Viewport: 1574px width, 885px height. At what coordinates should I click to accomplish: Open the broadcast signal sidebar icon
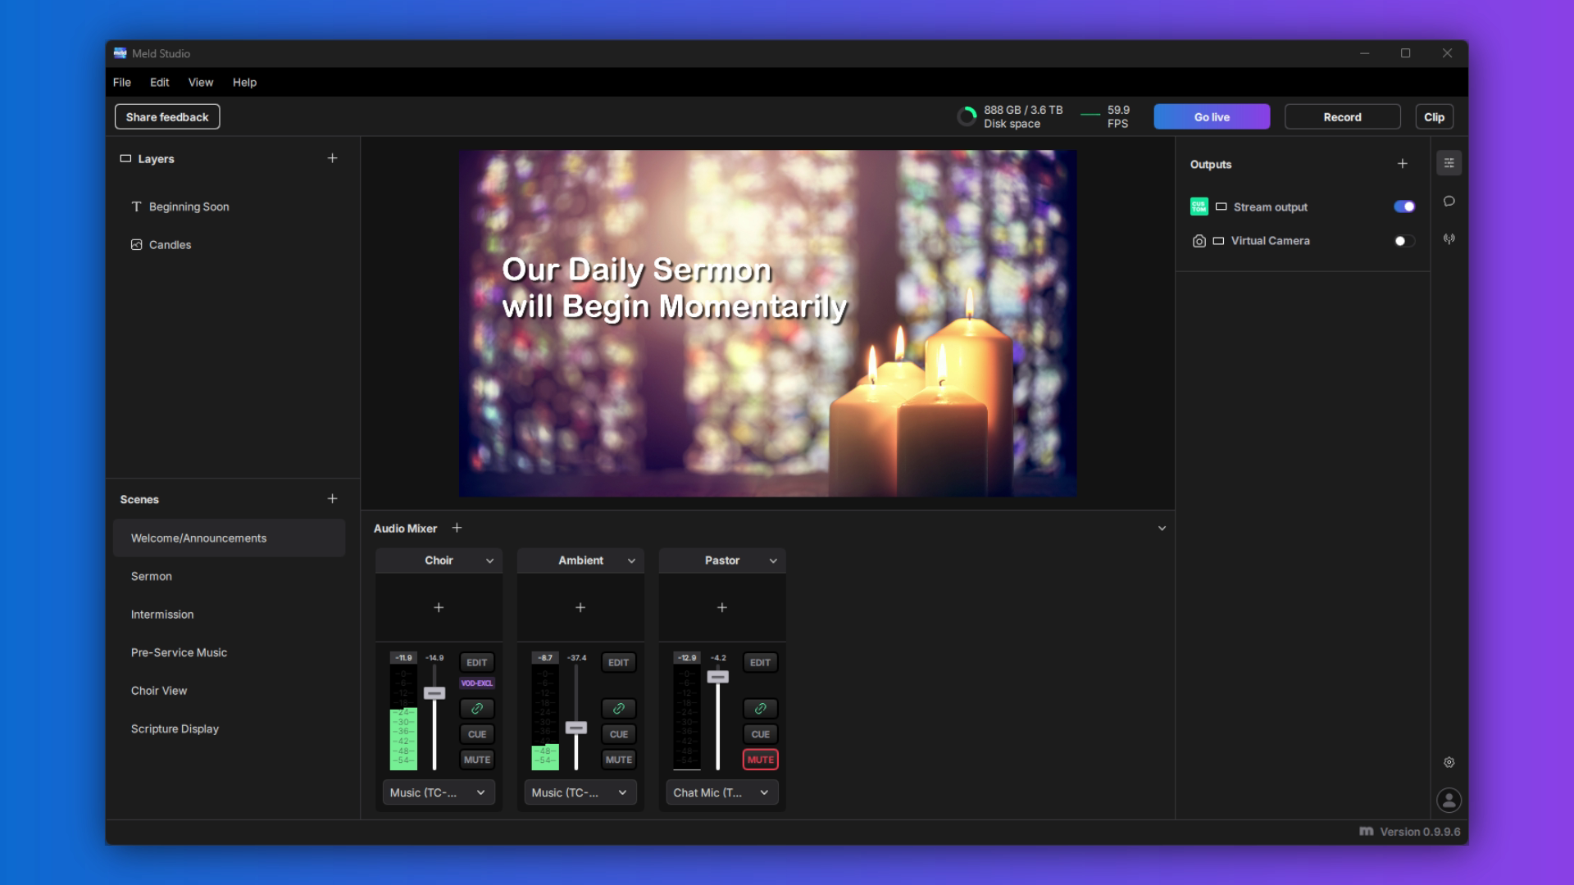[1449, 239]
